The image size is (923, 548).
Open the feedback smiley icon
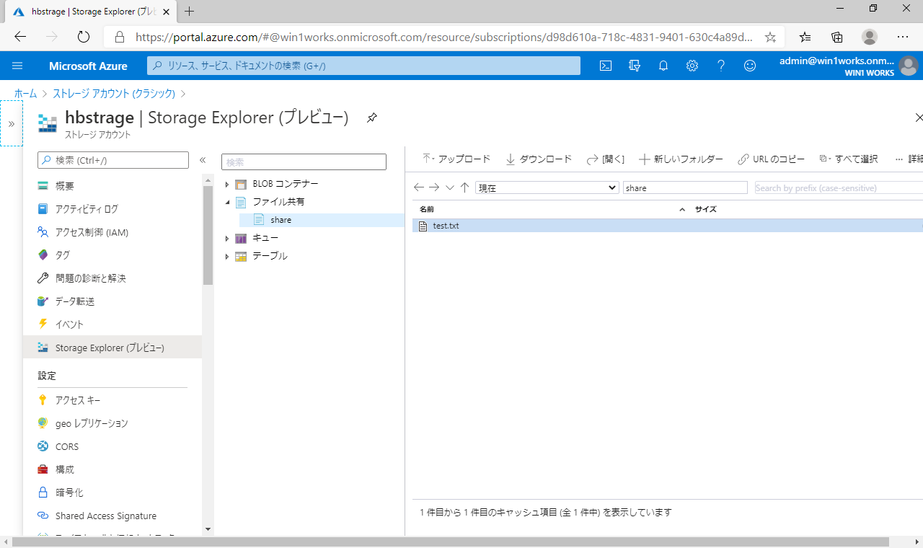pyautogui.click(x=750, y=66)
